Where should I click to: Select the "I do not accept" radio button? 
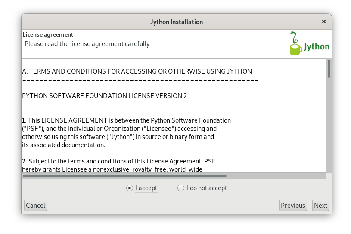click(180, 188)
